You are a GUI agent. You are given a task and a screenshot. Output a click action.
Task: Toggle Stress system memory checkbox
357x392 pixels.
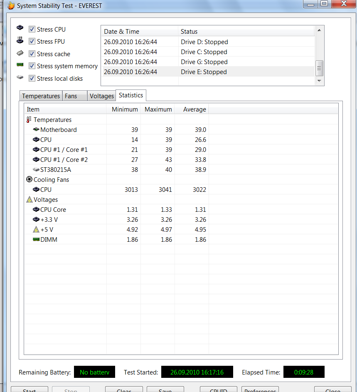(x=32, y=66)
